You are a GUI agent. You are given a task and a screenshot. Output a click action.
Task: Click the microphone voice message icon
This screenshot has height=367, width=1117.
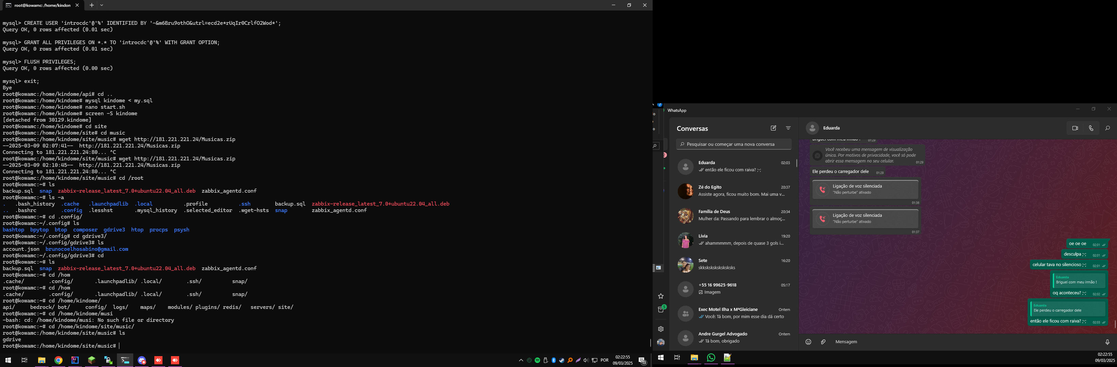(1107, 342)
